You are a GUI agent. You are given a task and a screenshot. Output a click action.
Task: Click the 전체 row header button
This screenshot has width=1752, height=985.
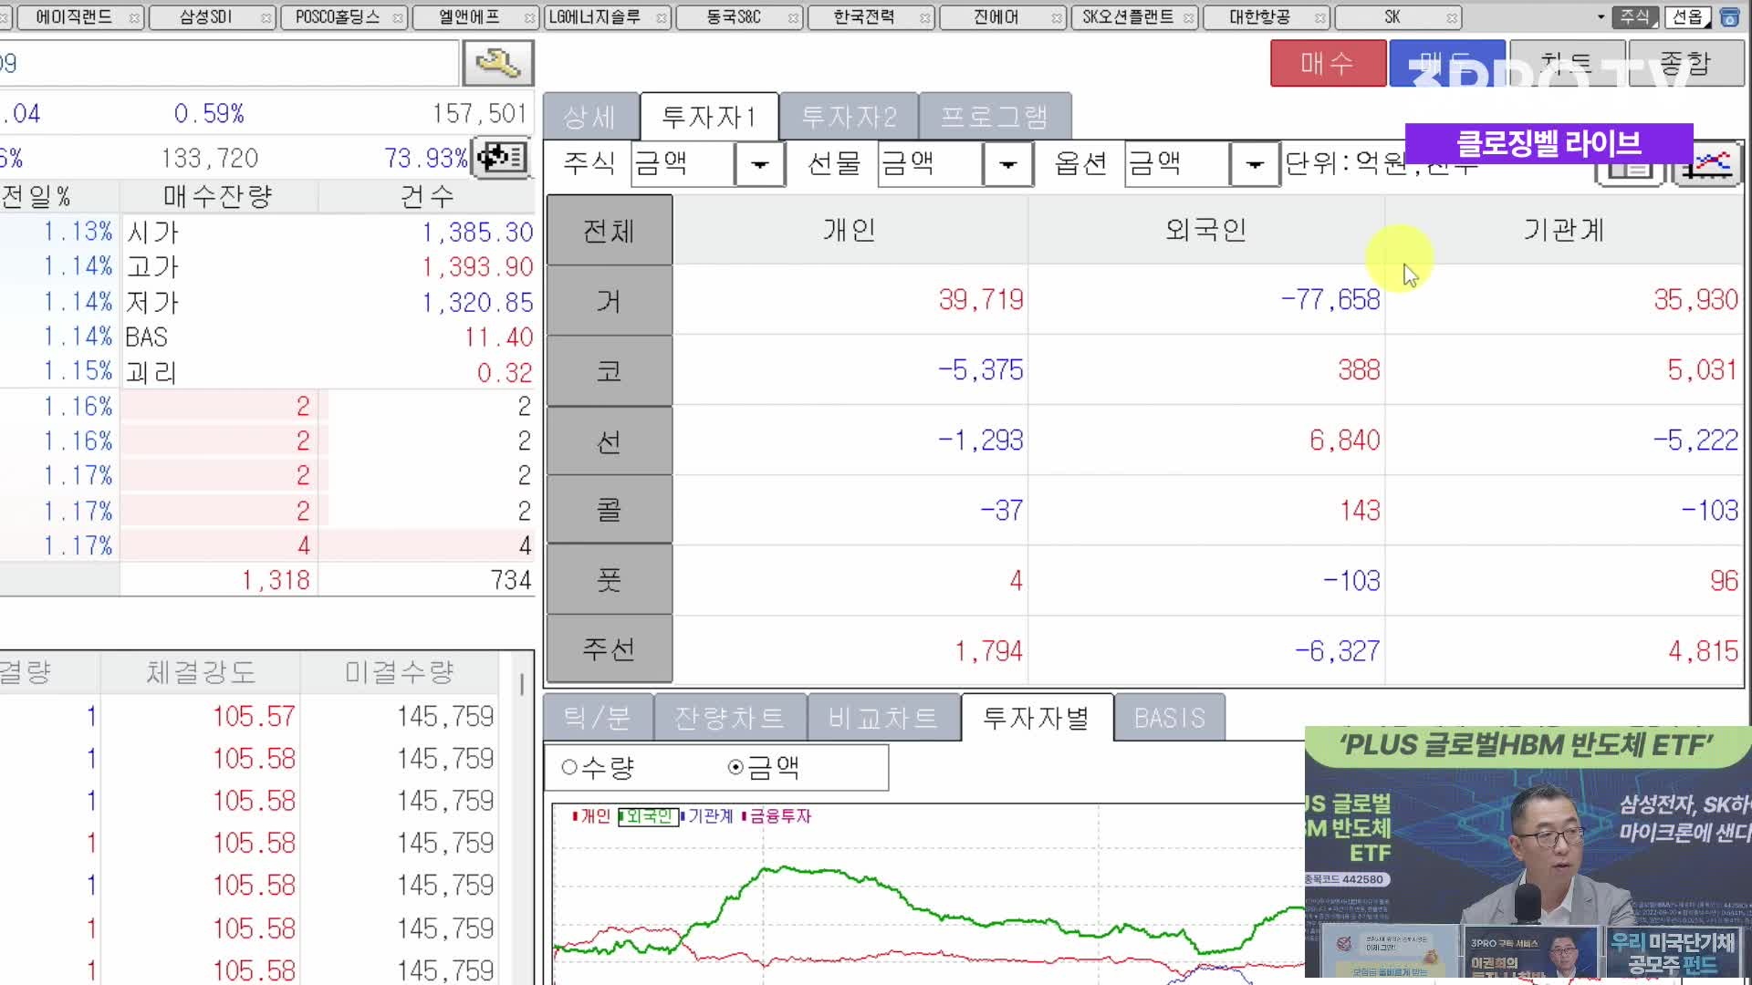pyautogui.click(x=609, y=231)
